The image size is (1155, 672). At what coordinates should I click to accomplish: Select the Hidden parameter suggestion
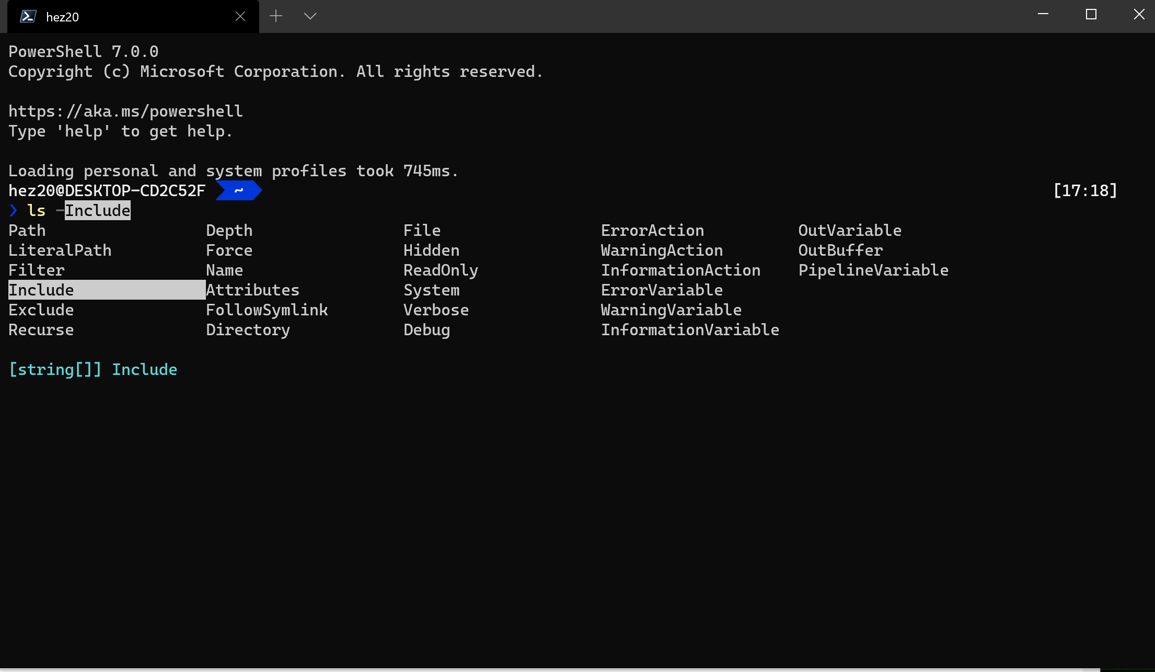(x=431, y=250)
